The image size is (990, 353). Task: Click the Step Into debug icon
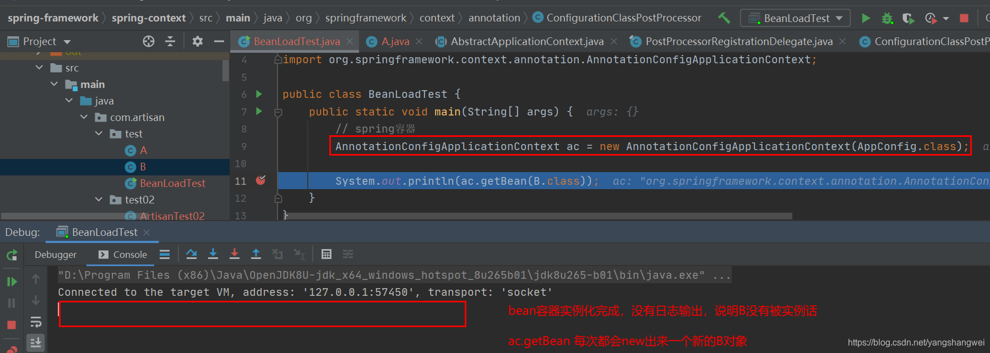(213, 254)
